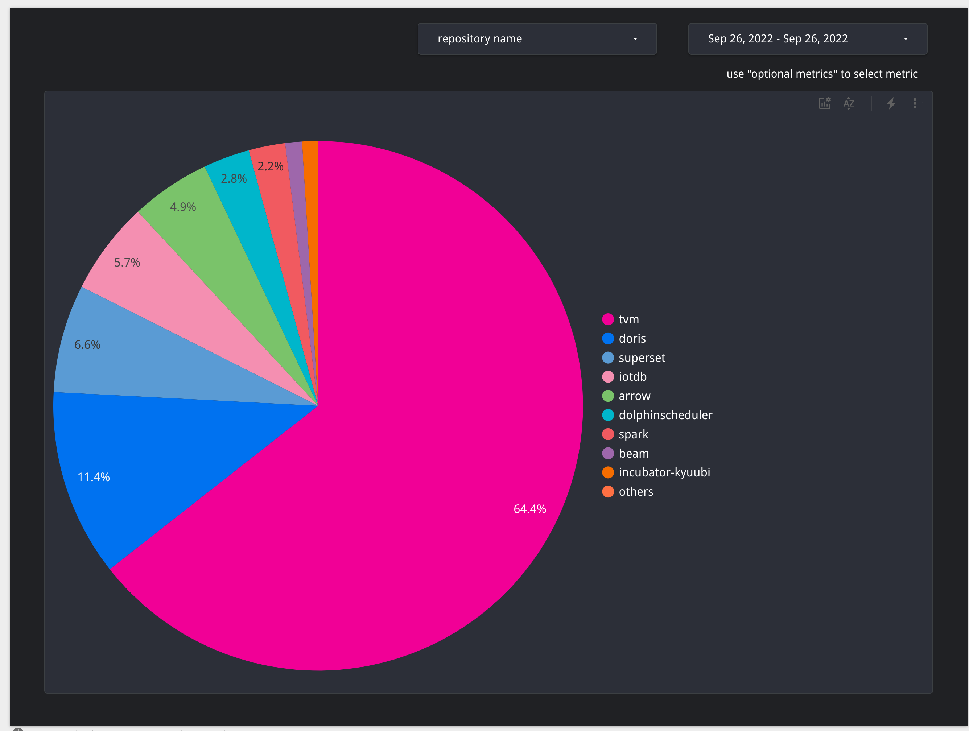Open the repository name dropdown
This screenshot has height=731, width=969.
pyautogui.click(x=537, y=38)
